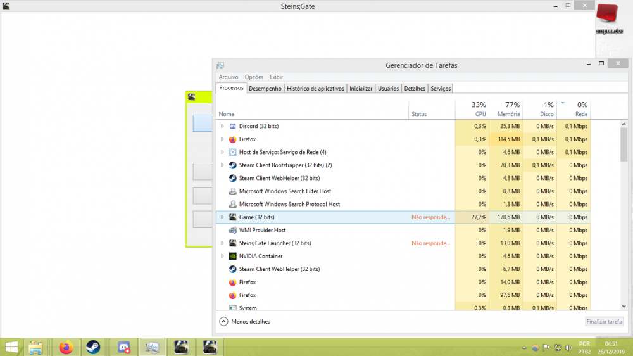This screenshot has width=633, height=356.
Task: Expand the Discord (32 bits) process
Action: coord(222,126)
